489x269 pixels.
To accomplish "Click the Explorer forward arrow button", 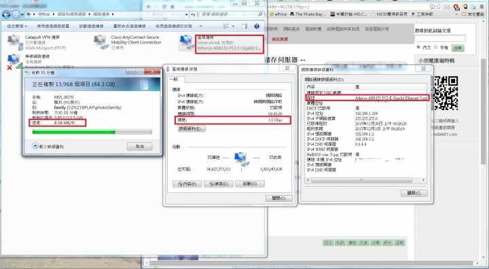I will tap(16, 14).
